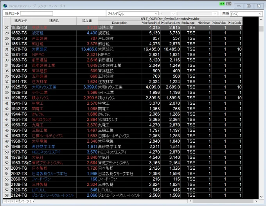This screenshot has height=206, width=266.
Task: Select symbol code 1944-TS
Action: pos(21,114)
